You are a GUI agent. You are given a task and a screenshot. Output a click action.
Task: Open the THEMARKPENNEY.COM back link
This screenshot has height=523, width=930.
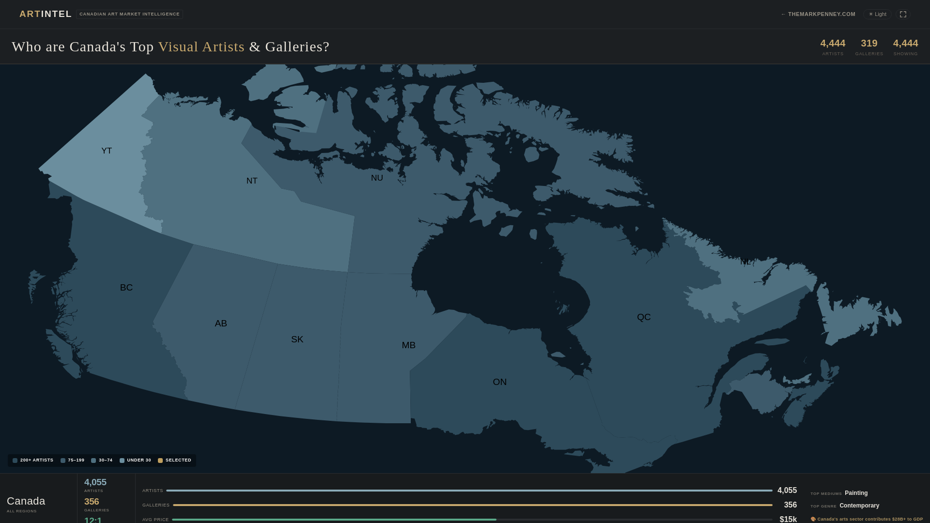tap(818, 15)
